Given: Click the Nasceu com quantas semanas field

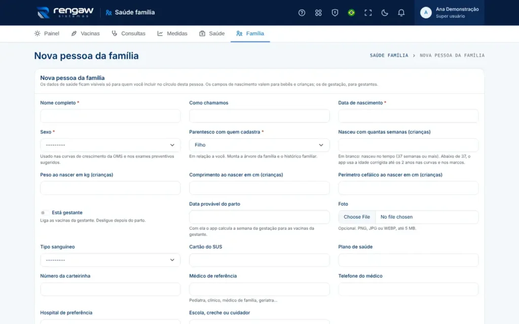Looking at the screenshot, I should [408, 145].
